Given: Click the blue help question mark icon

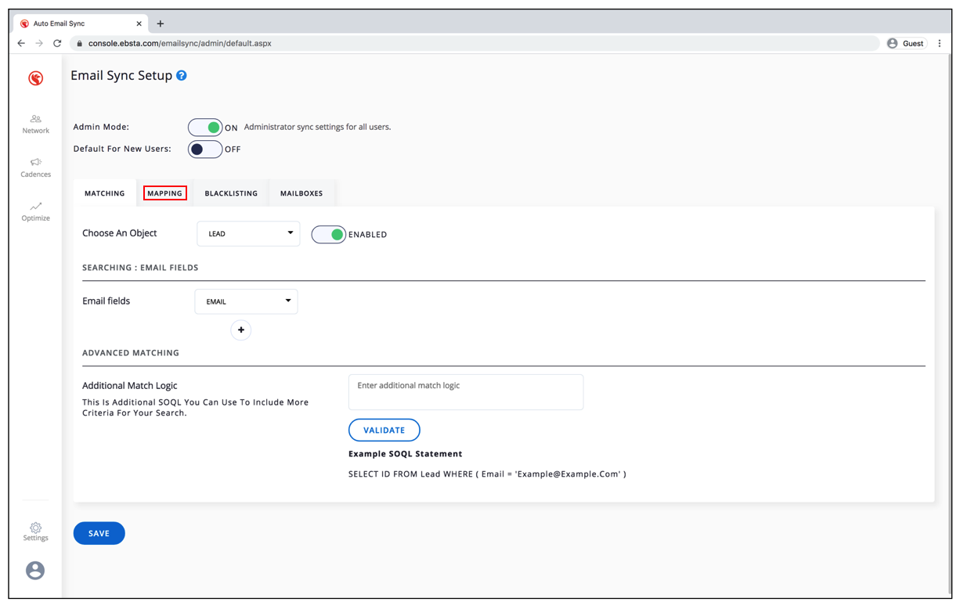Looking at the screenshot, I should [x=182, y=76].
